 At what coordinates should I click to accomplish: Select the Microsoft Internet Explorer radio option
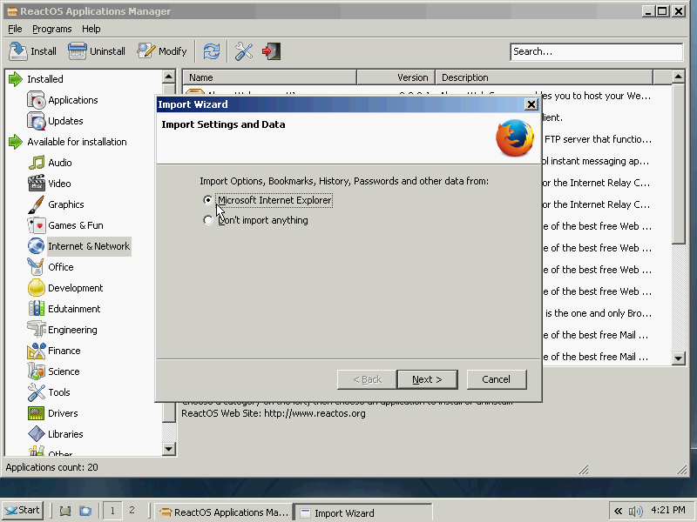tap(207, 200)
